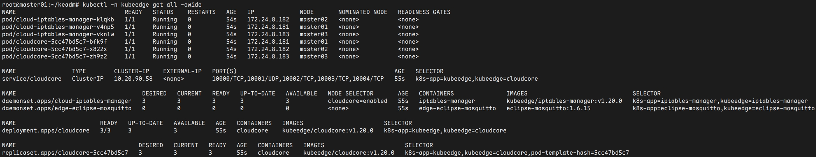The width and height of the screenshot is (816, 157).
Task: Click daemonset.apps/edge-eclipse-mosquitto name
Action: (x=67, y=108)
